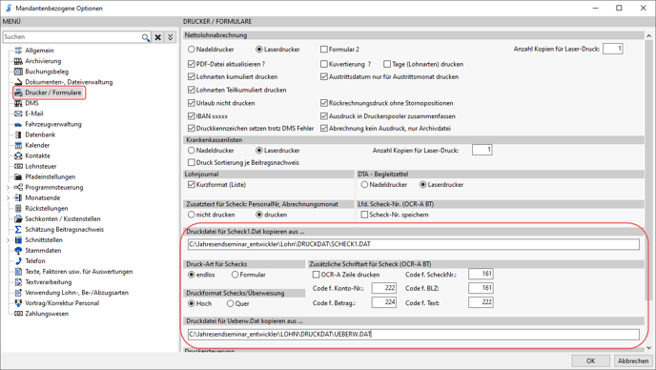Expand the Schnittstellen tree node

(x=9, y=239)
